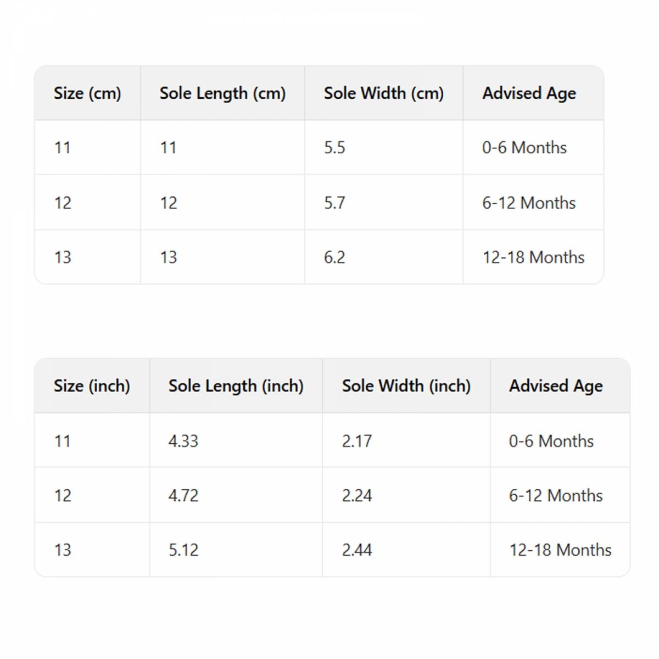The image size is (659, 659).
Task: Select the 2.24 sole width value
Action: 356,495
